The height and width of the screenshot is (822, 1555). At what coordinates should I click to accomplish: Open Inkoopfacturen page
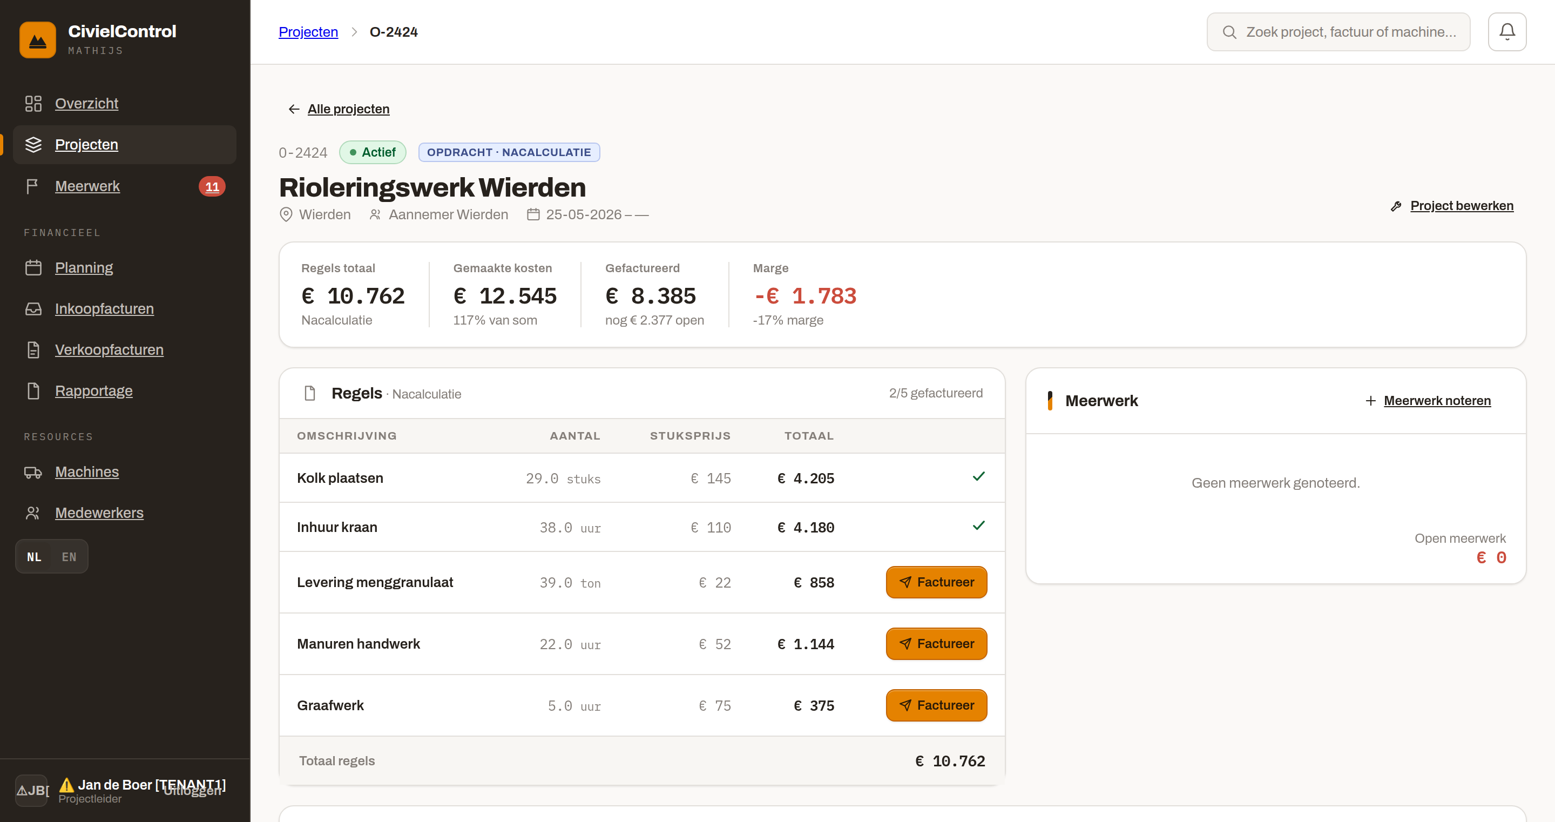(104, 308)
